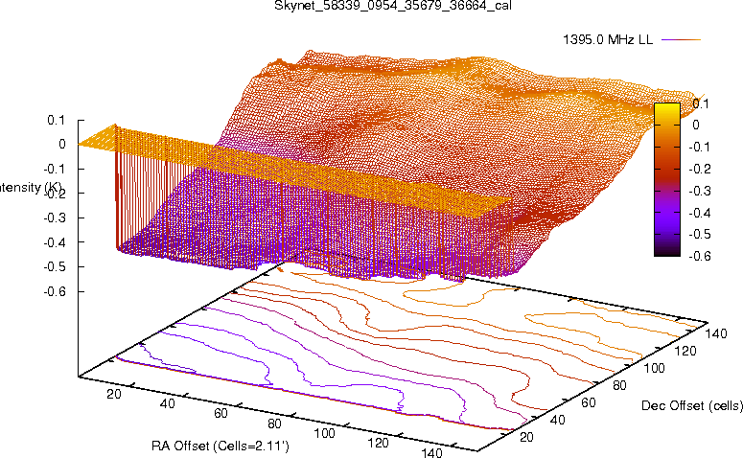Click the RA Offset (Cells=2.11') axis label

click(221, 446)
